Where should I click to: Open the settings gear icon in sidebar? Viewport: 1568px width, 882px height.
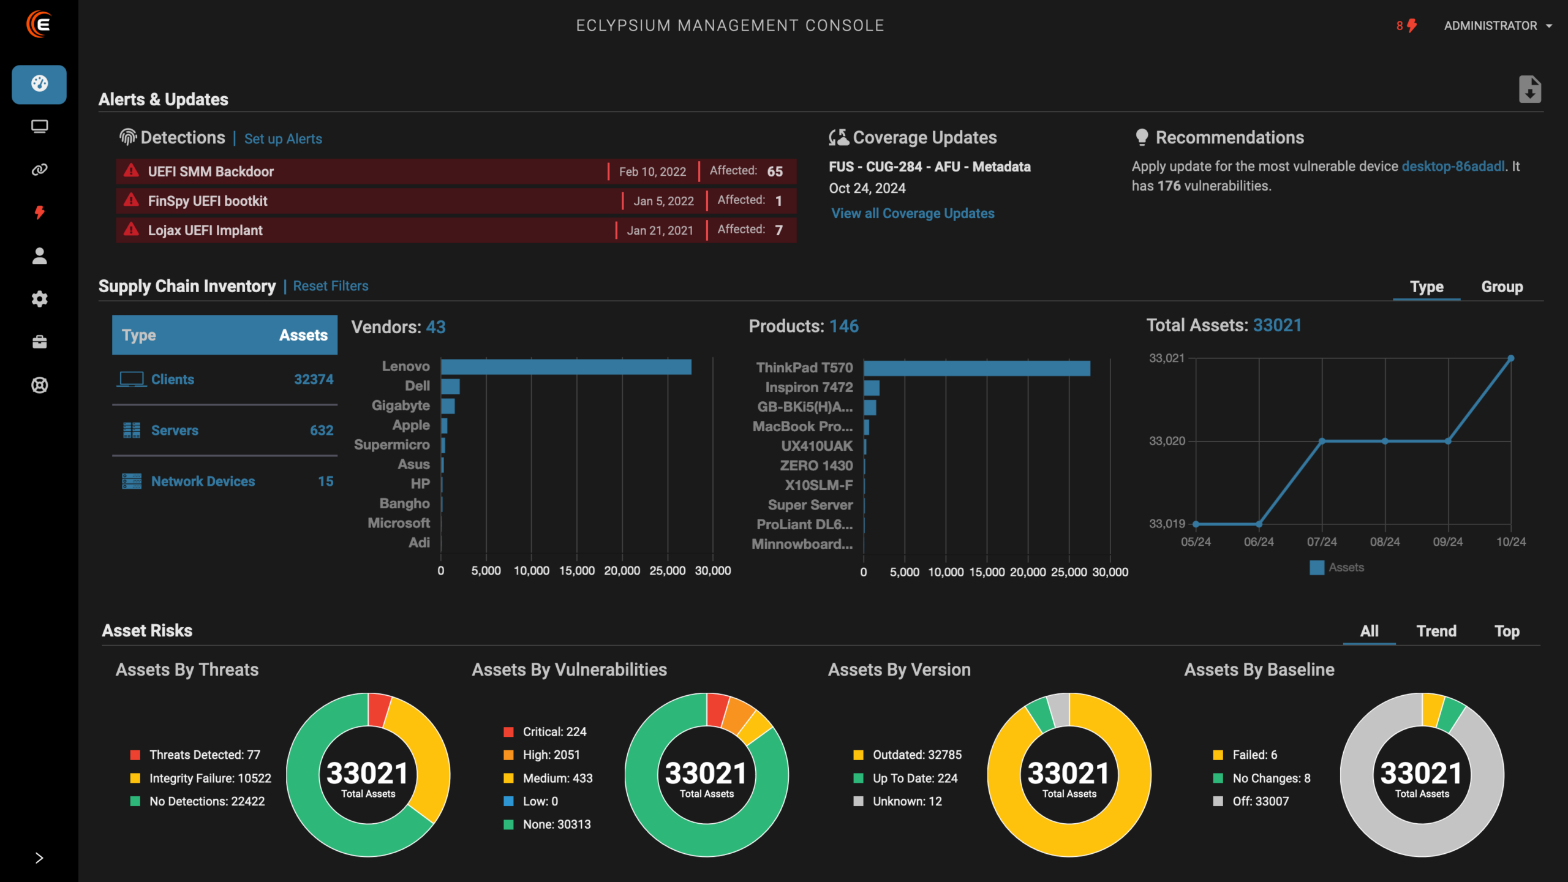pyautogui.click(x=39, y=299)
